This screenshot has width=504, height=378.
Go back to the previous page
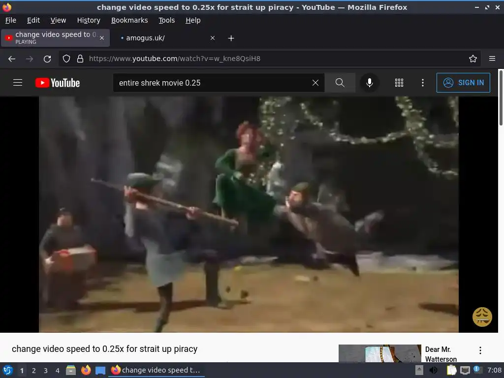pyautogui.click(x=12, y=59)
